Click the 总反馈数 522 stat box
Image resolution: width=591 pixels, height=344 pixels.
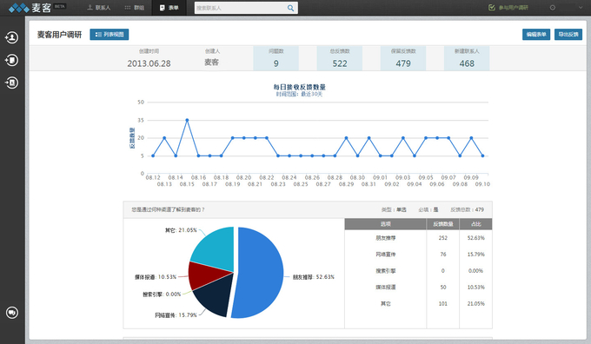click(340, 58)
